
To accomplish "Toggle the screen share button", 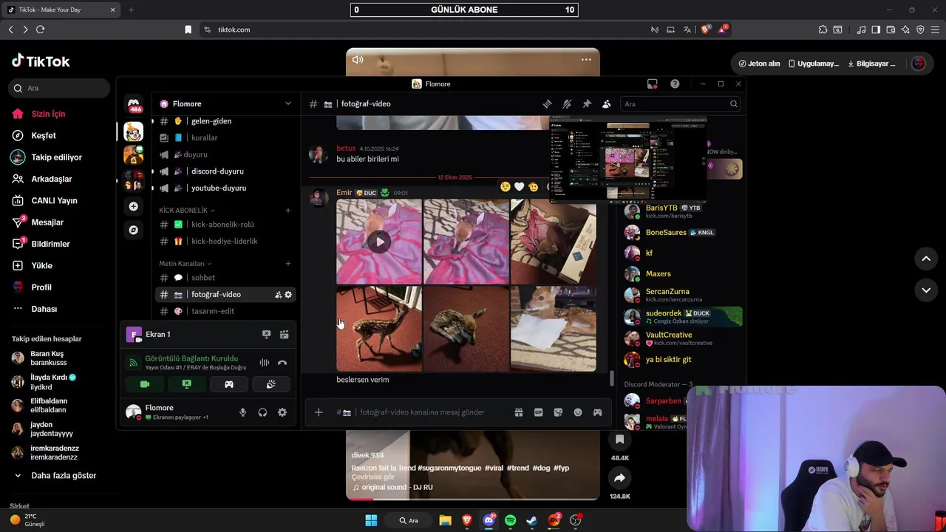I will click(x=186, y=384).
